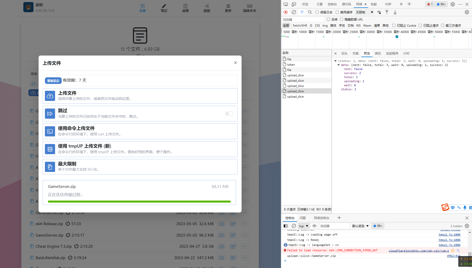Switch to the 负载 (Payload) tab

[x=356, y=53]
